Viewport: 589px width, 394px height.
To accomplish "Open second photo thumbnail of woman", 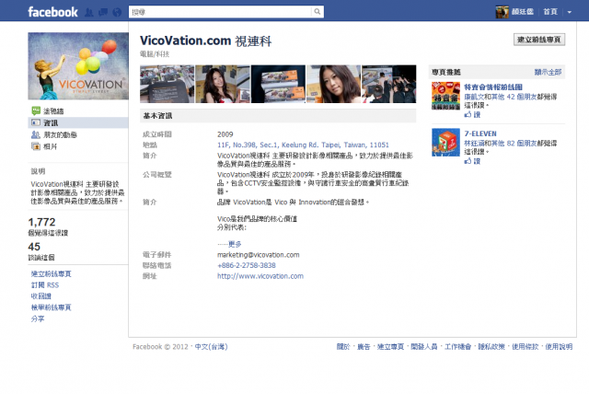I will point(223,84).
